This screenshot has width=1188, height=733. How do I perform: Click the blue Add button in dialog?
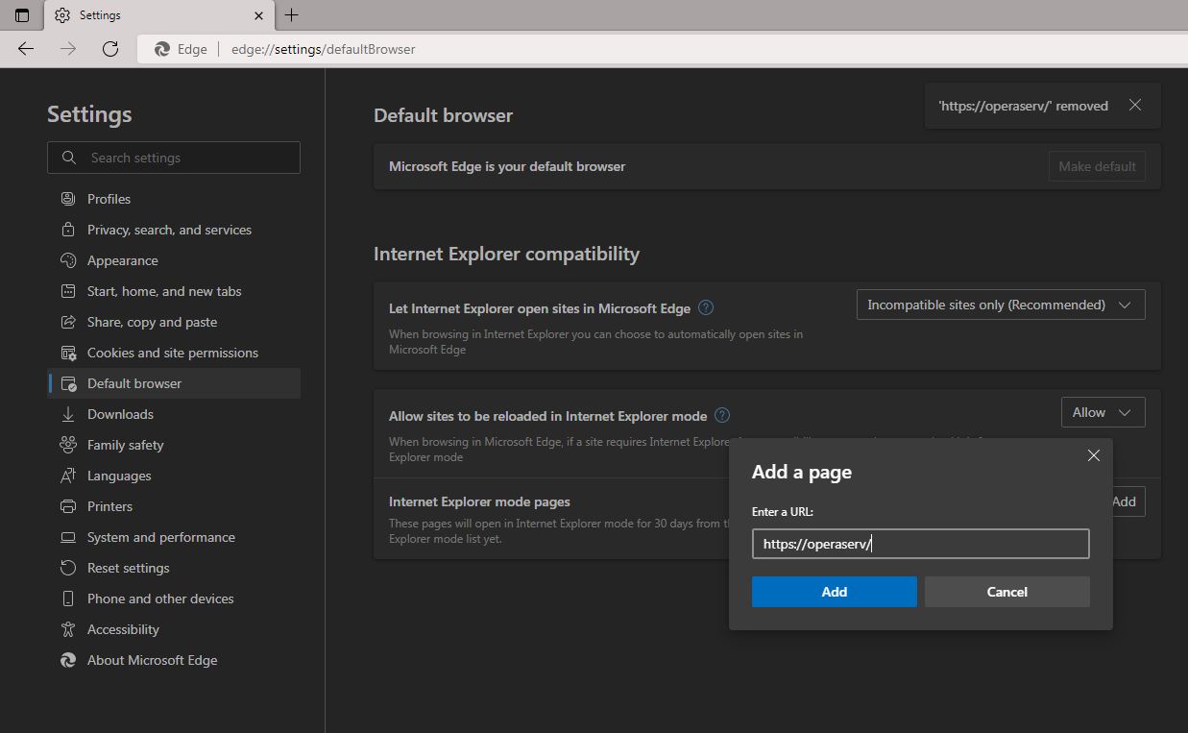pos(834,592)
